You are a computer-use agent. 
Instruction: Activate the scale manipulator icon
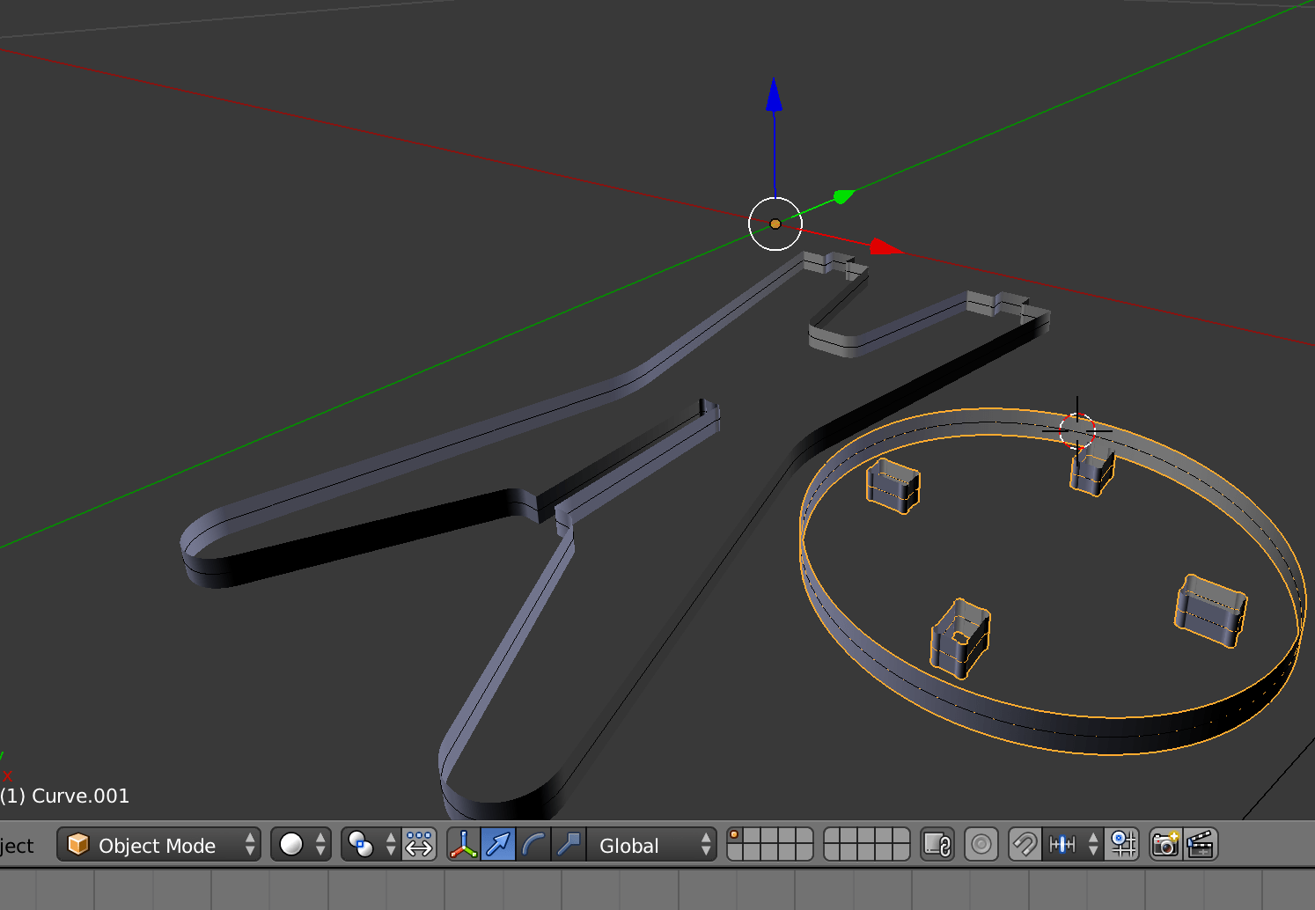[568, 845]
